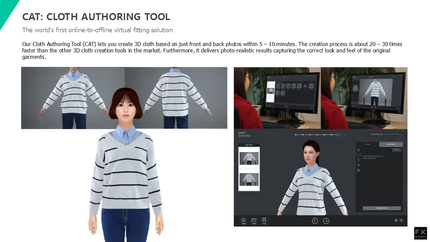Select the four-arrow expand tool icon
Screen dimensions: 430x242
pos(358,170)
